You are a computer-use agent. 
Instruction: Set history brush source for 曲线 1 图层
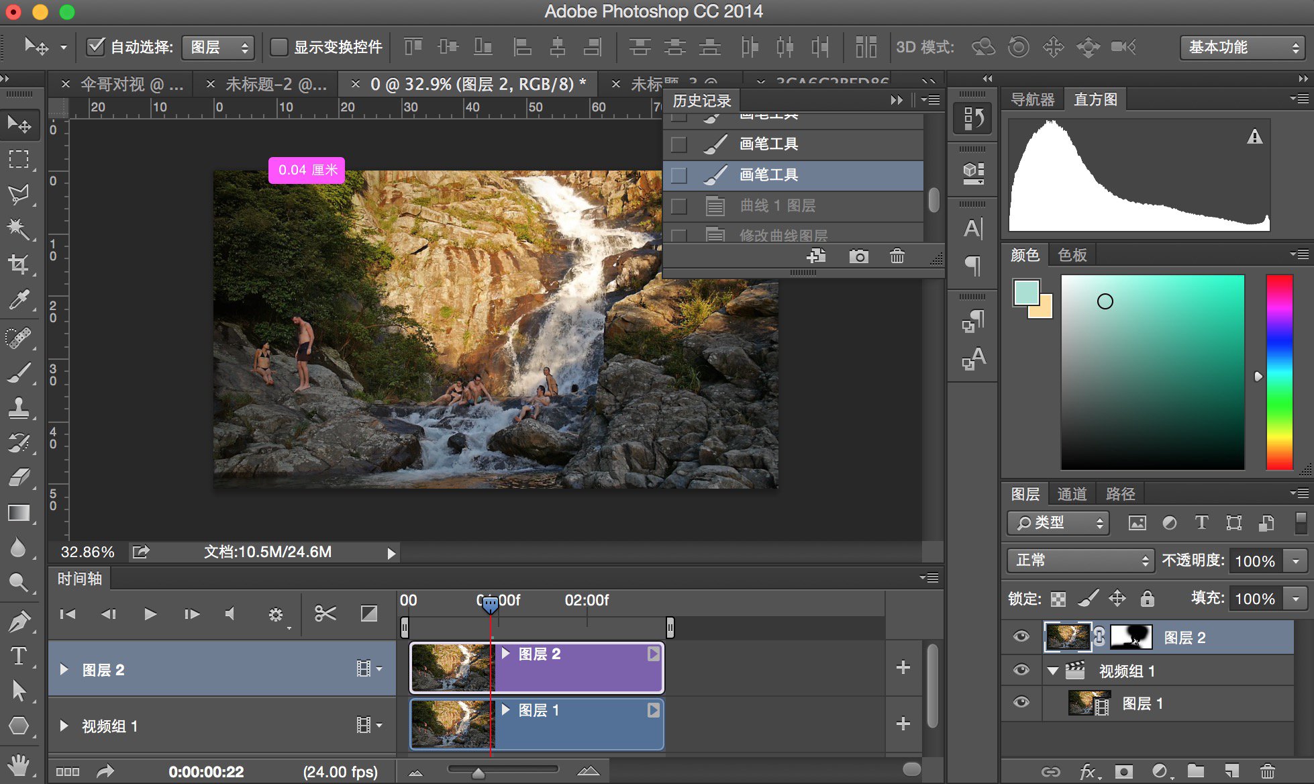click(679, 205)
